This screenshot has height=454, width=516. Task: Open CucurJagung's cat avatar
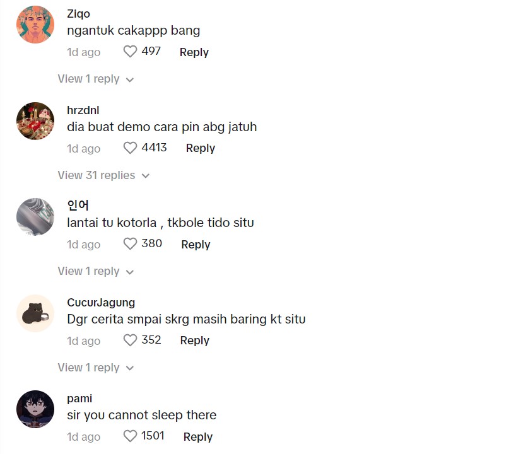point(35,313)
